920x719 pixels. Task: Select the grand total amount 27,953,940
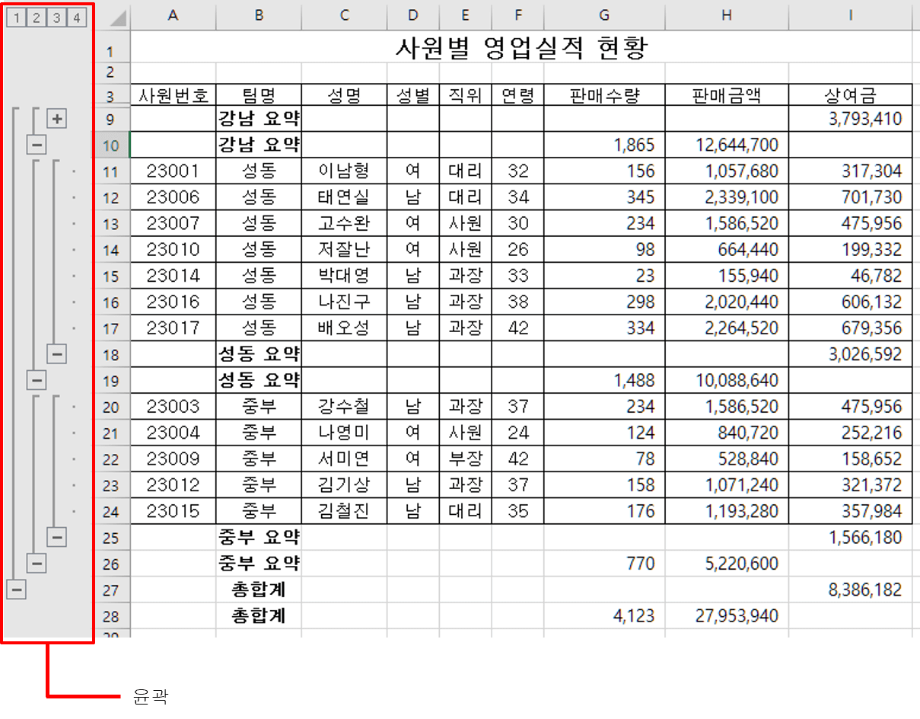(727, 615)
